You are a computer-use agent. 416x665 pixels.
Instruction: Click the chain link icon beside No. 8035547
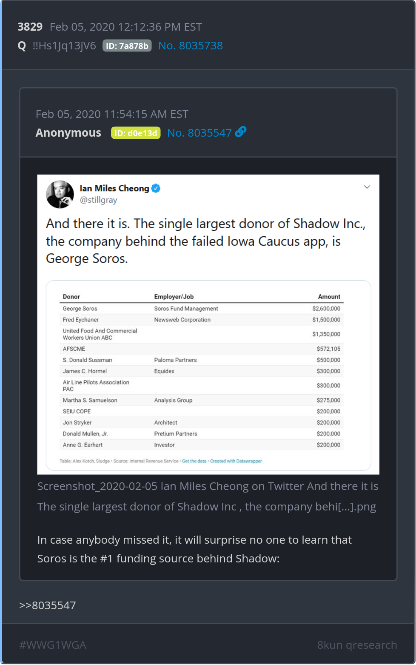[241, 132]
